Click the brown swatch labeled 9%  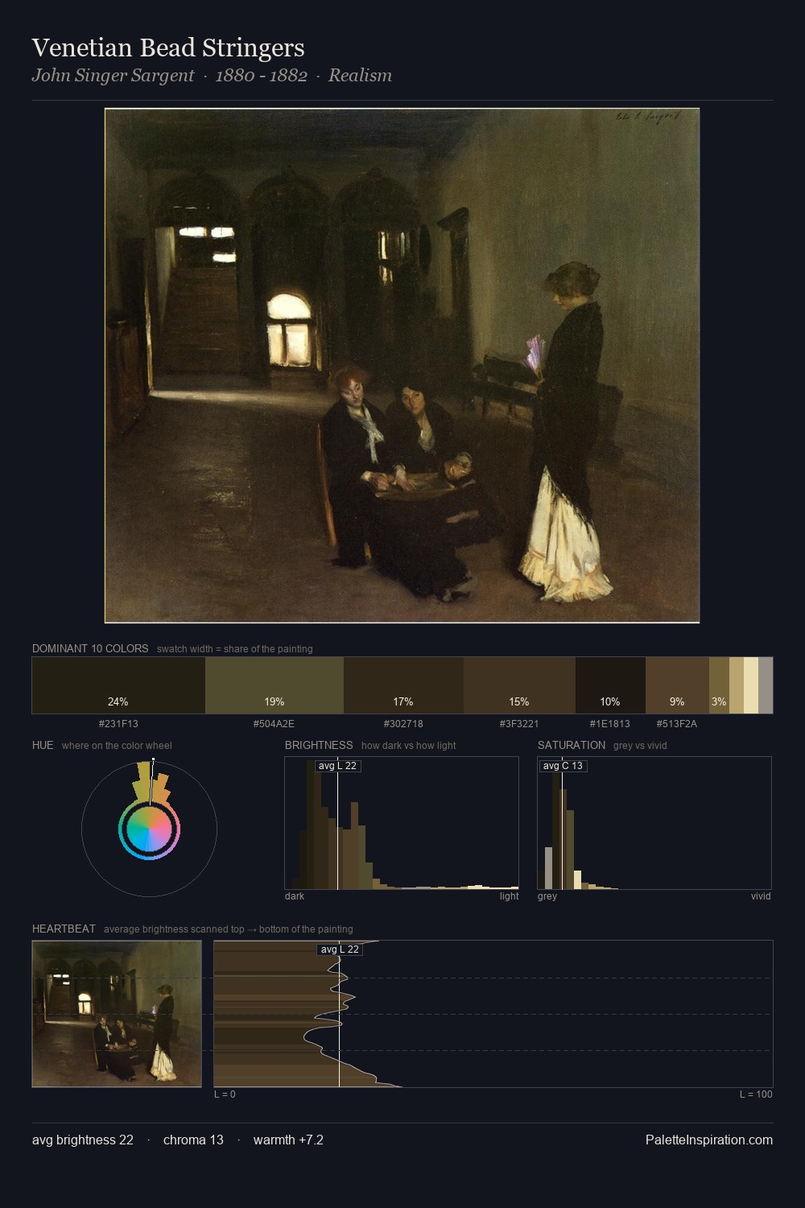tap(677, 685)
